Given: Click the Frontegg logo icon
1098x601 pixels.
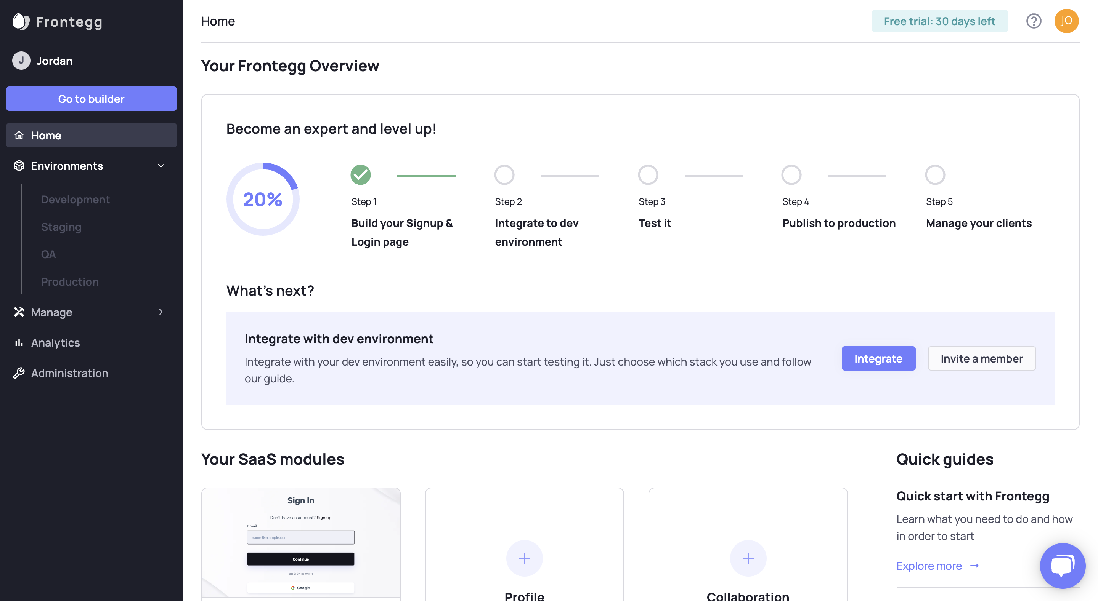Looking at the screenshot, I should [x=21, y=21].
